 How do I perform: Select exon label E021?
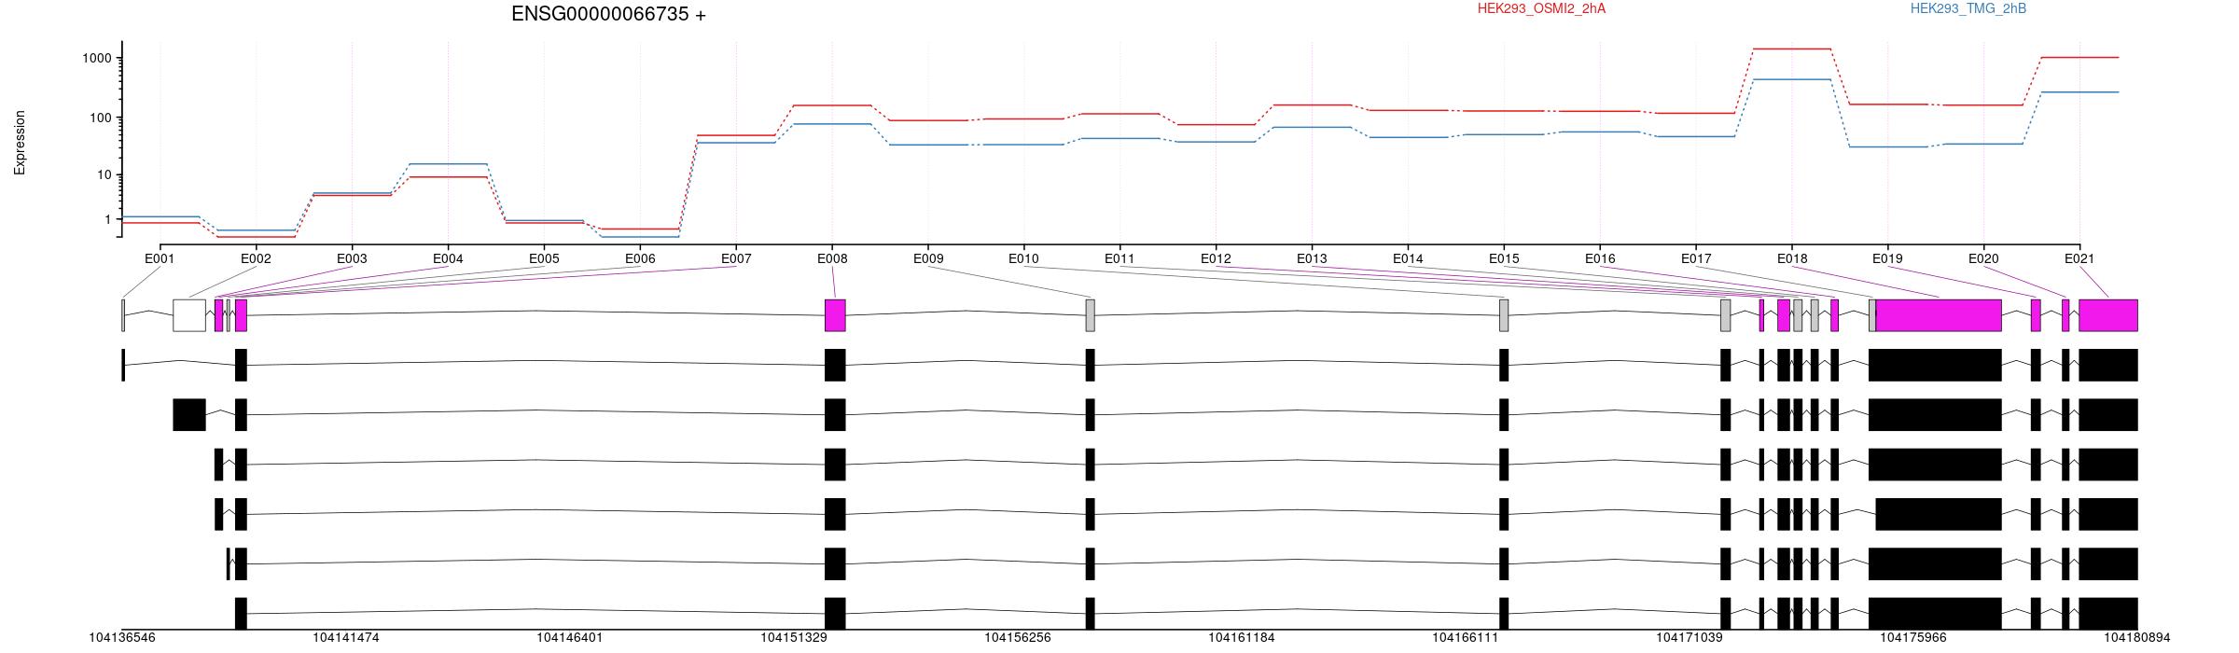point(2079,258)
